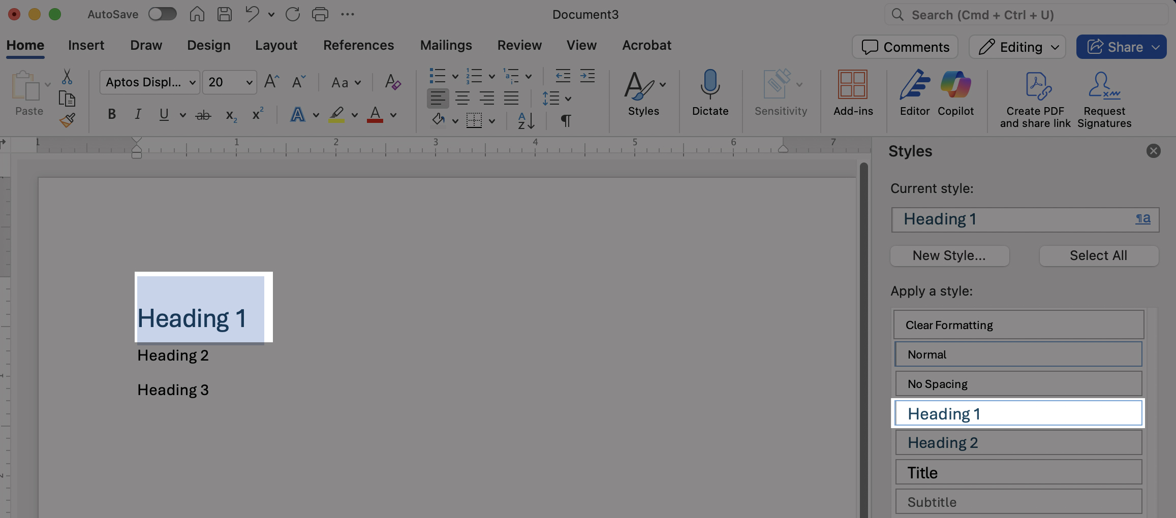Toggle Italic formatting
The height and width of the screenshot is (518, 1176).
pyautogui.click(x=138, y=114)
